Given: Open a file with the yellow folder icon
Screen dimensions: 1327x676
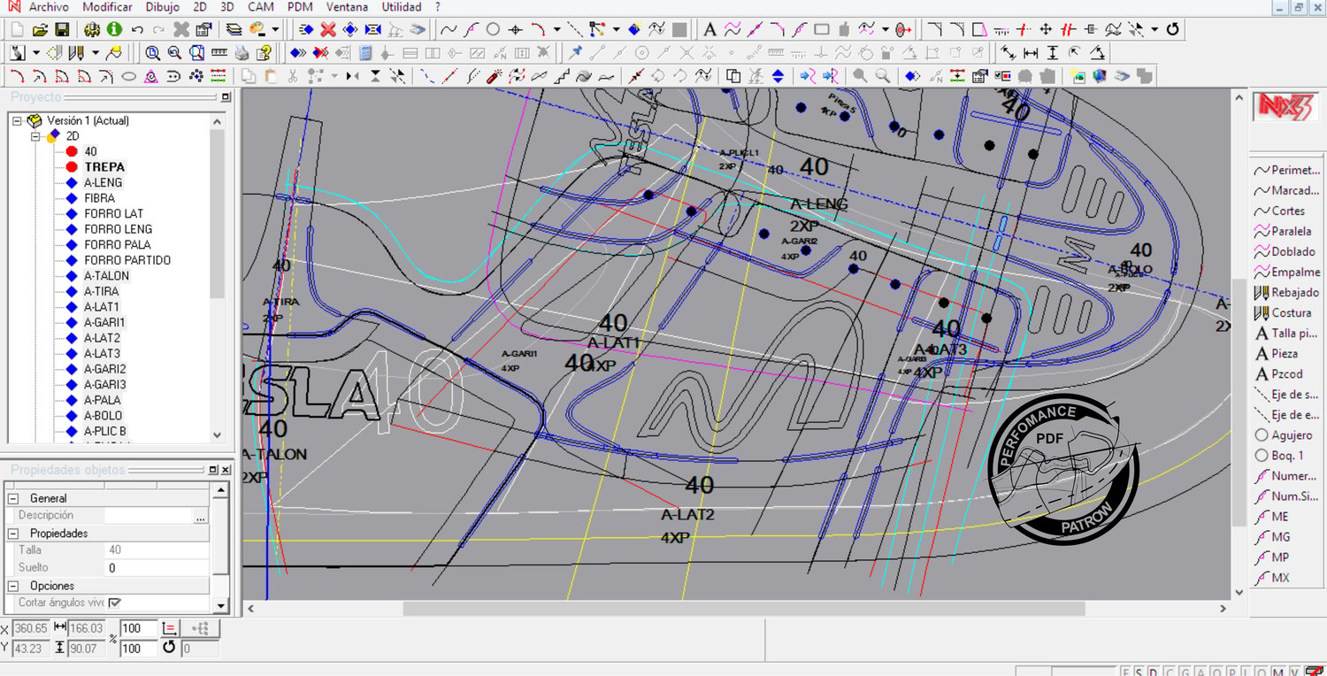Looking at the screenshot, I should tap(40, 29).
